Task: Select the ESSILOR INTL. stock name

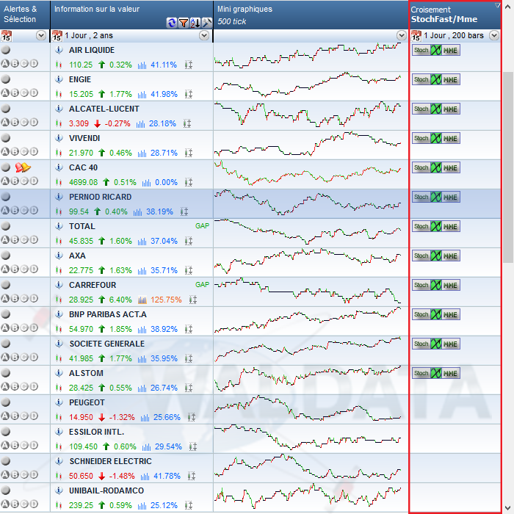Action: [x=97, y=432]
